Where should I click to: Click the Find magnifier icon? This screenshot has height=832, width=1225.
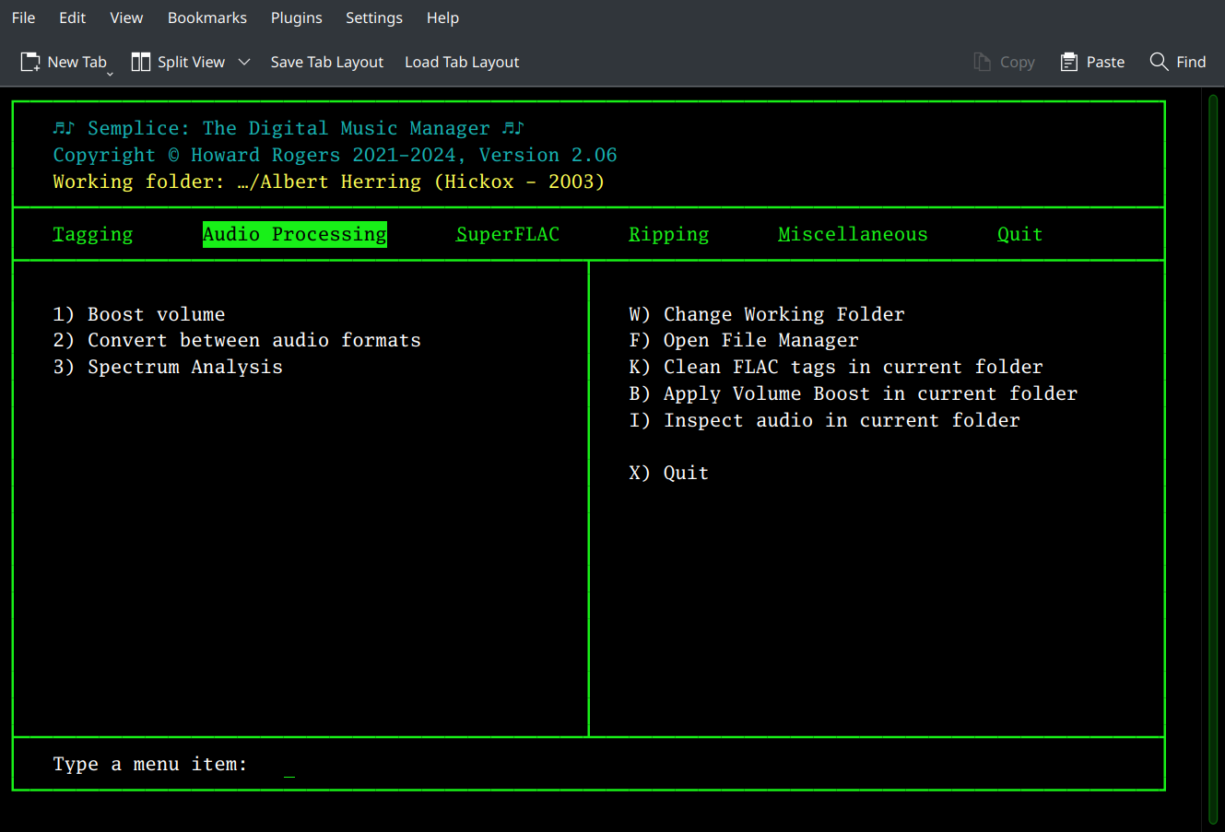pos(1159,62)
